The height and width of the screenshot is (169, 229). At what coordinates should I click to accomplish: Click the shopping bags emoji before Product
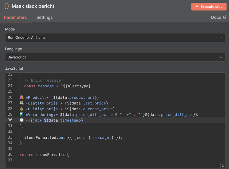coord(21,97)
